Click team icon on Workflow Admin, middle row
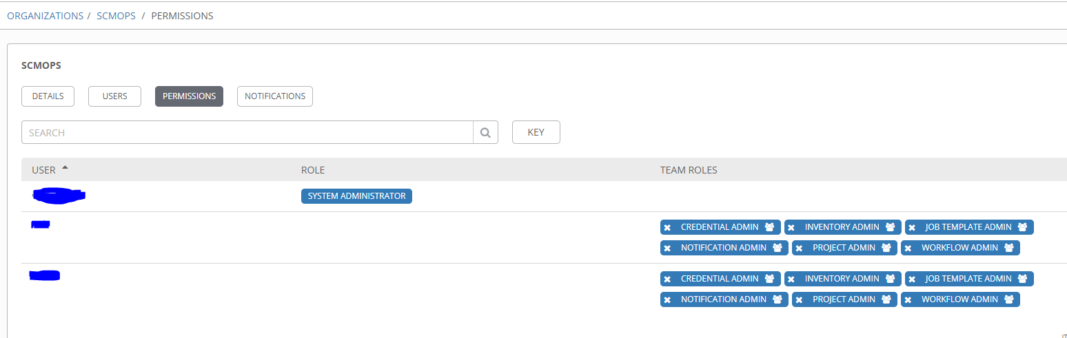Image resolution: width=1067 pixels, height=338 pixels. pyautogui.click(x=1008, y=248)
